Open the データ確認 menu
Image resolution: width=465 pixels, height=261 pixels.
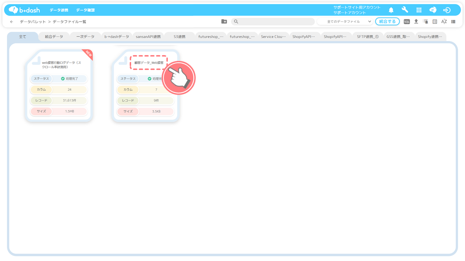tap(85, 10)
